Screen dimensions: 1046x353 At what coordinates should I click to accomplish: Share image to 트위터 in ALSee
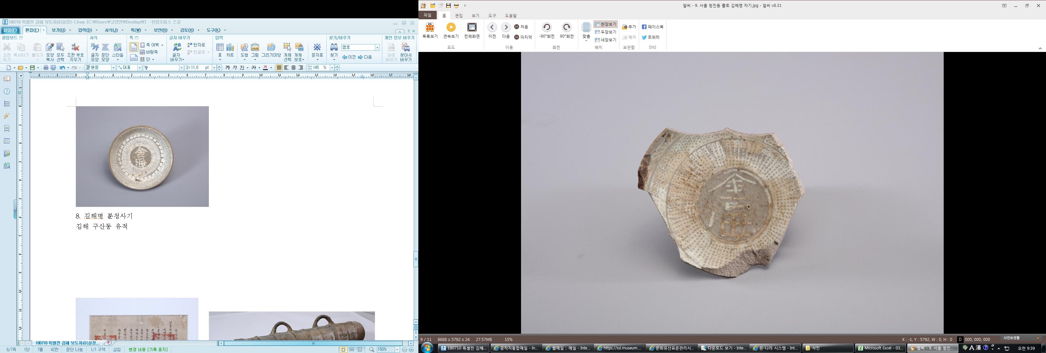[651, 37]
